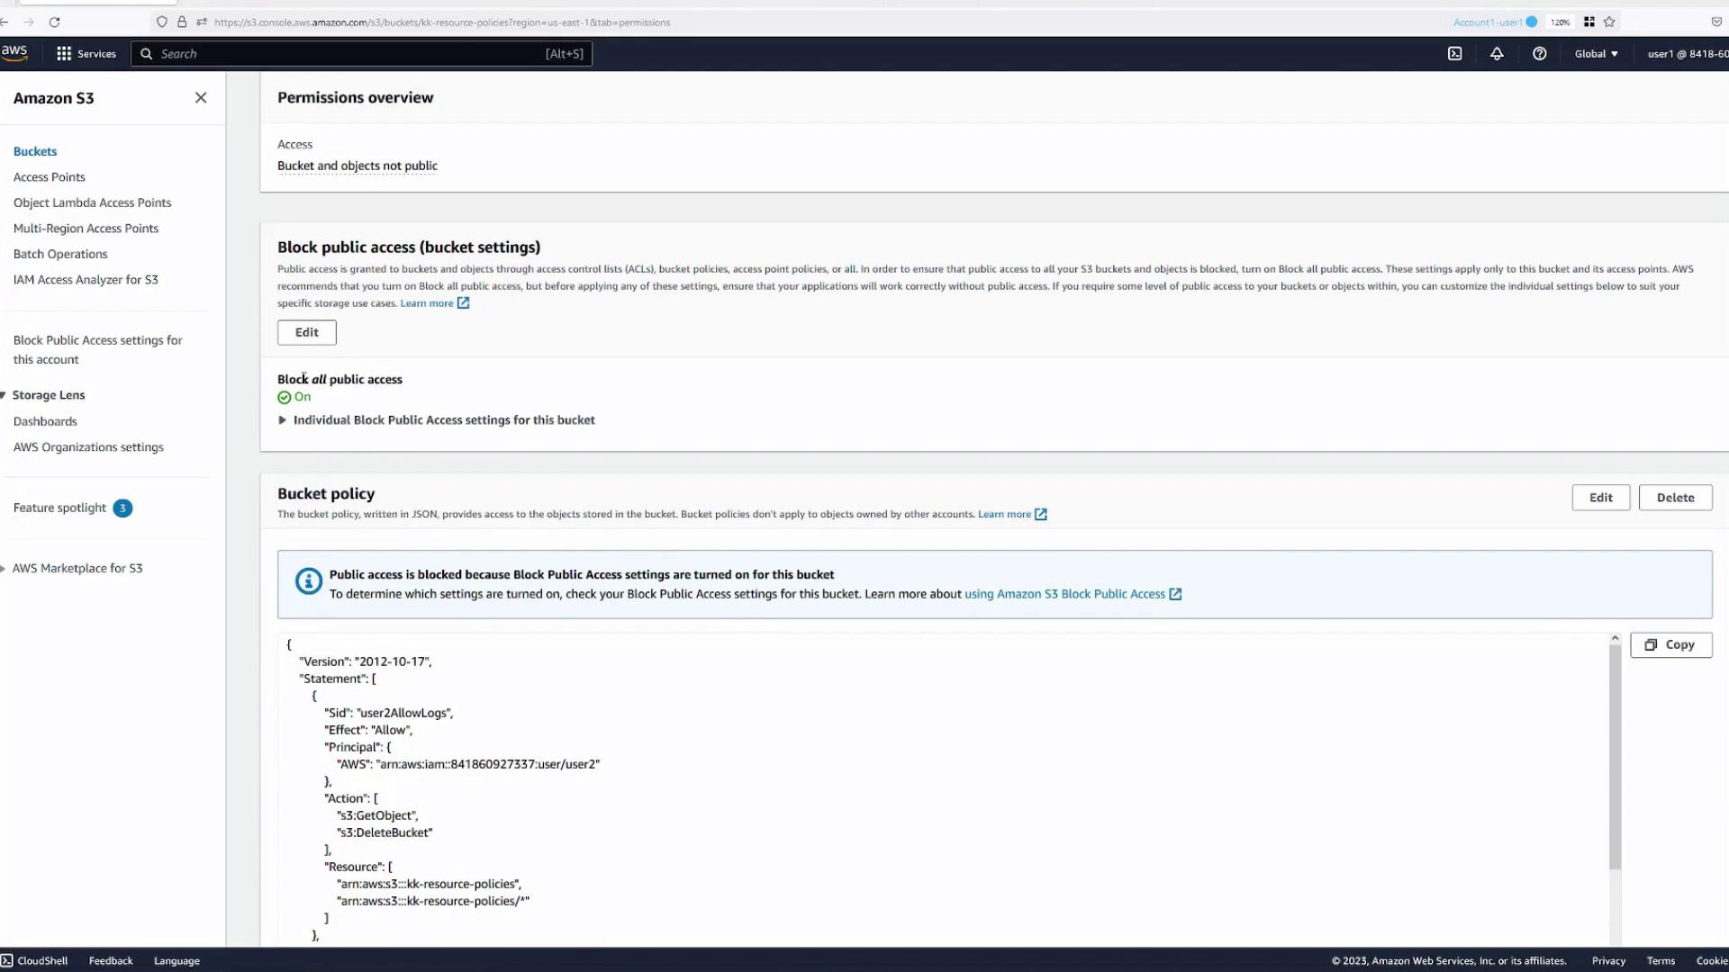Delete the bucket policy

click(1675, 498)
